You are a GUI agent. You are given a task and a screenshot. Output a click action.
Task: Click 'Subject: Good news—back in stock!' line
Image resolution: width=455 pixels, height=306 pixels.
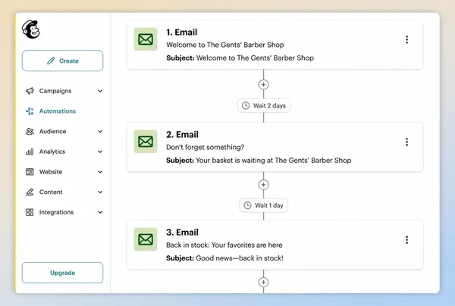224,258
